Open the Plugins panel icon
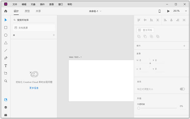The width and height of the screenshot is (190, 119). [6, 115]
